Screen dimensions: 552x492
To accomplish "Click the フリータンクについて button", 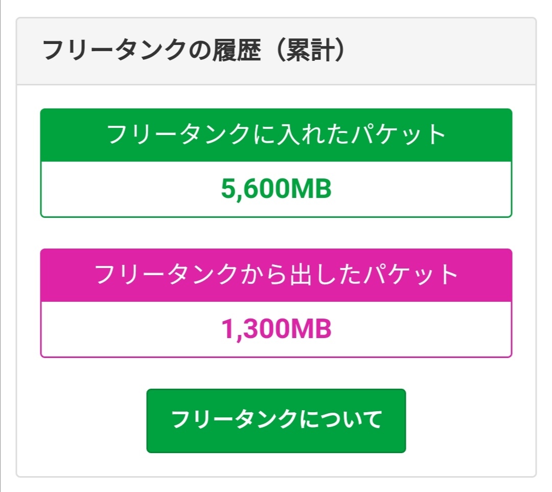I will [x=276, y=420].
